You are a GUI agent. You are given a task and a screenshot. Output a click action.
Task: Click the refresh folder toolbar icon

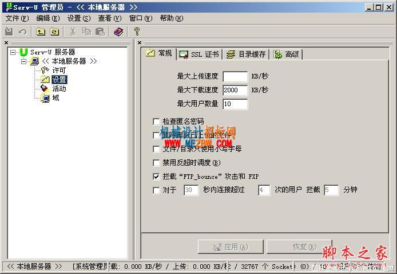(x=54, y=32)
